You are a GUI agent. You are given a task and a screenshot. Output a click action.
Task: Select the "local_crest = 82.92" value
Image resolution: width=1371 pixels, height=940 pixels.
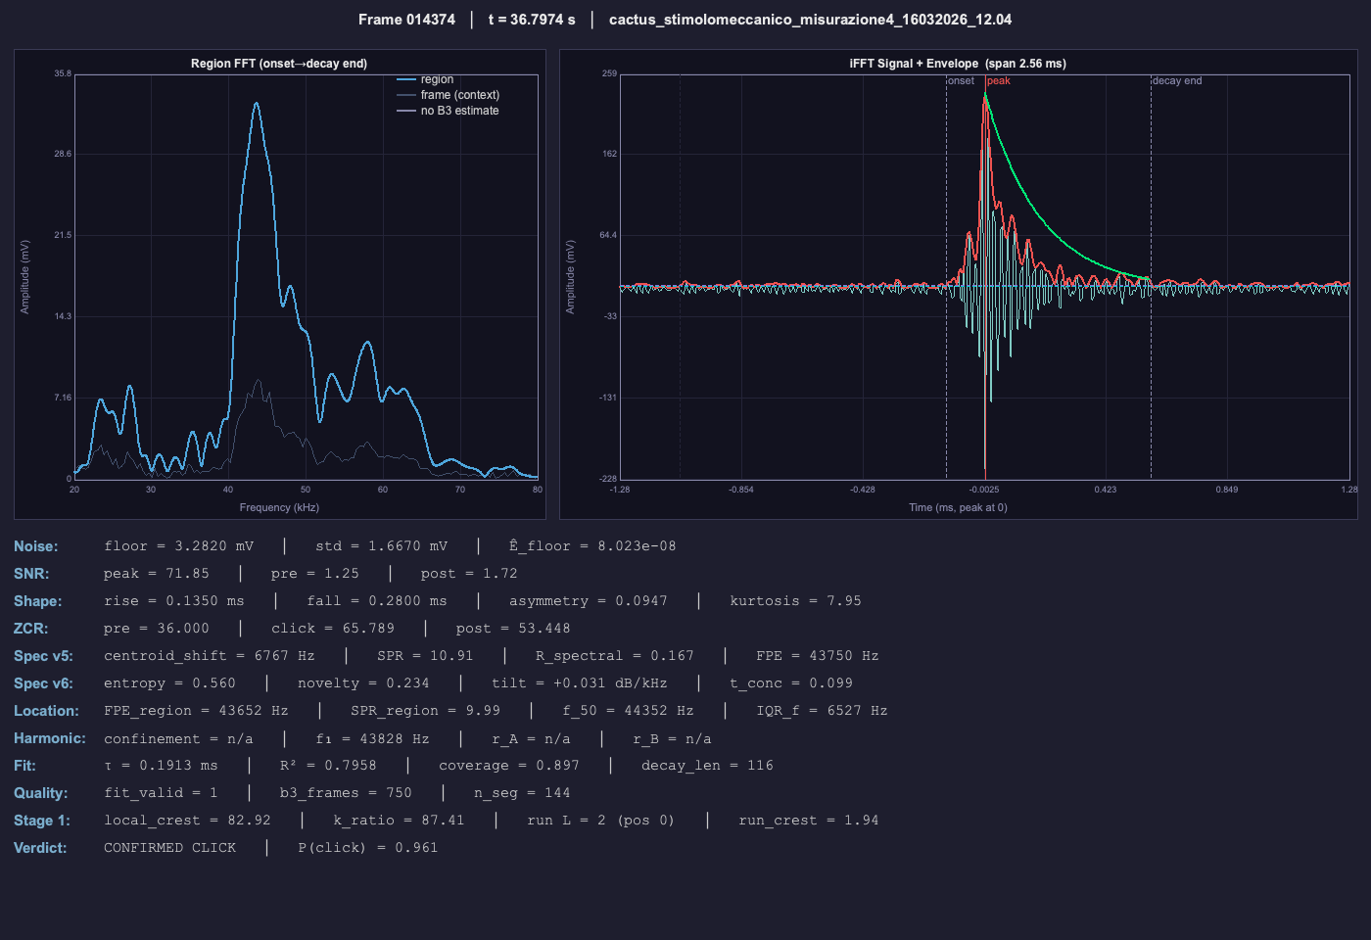tap(188, 821)
